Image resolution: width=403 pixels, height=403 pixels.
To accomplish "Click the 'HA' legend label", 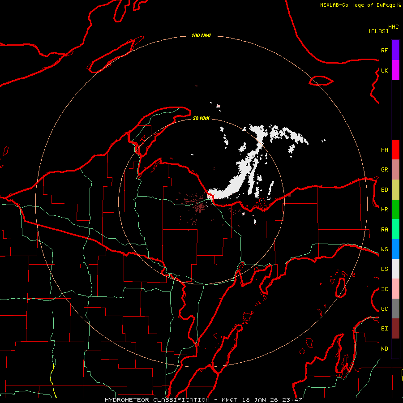I will [384, 150].
